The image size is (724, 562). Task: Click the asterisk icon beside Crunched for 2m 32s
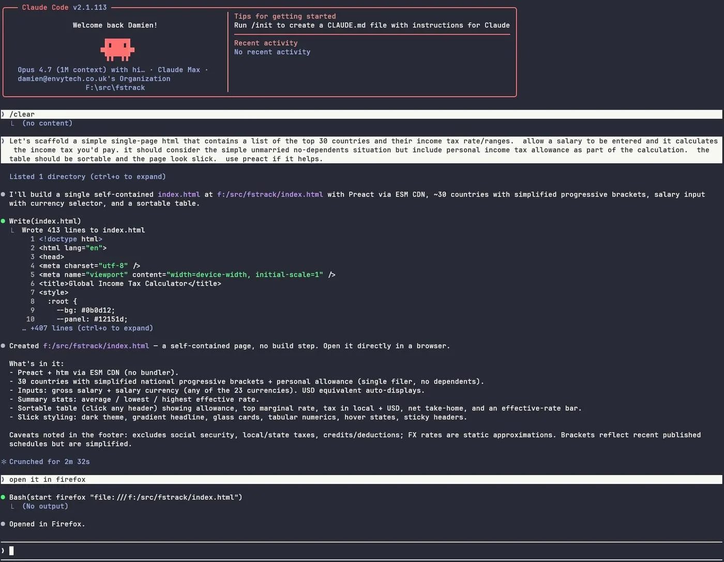coord(4,462)
